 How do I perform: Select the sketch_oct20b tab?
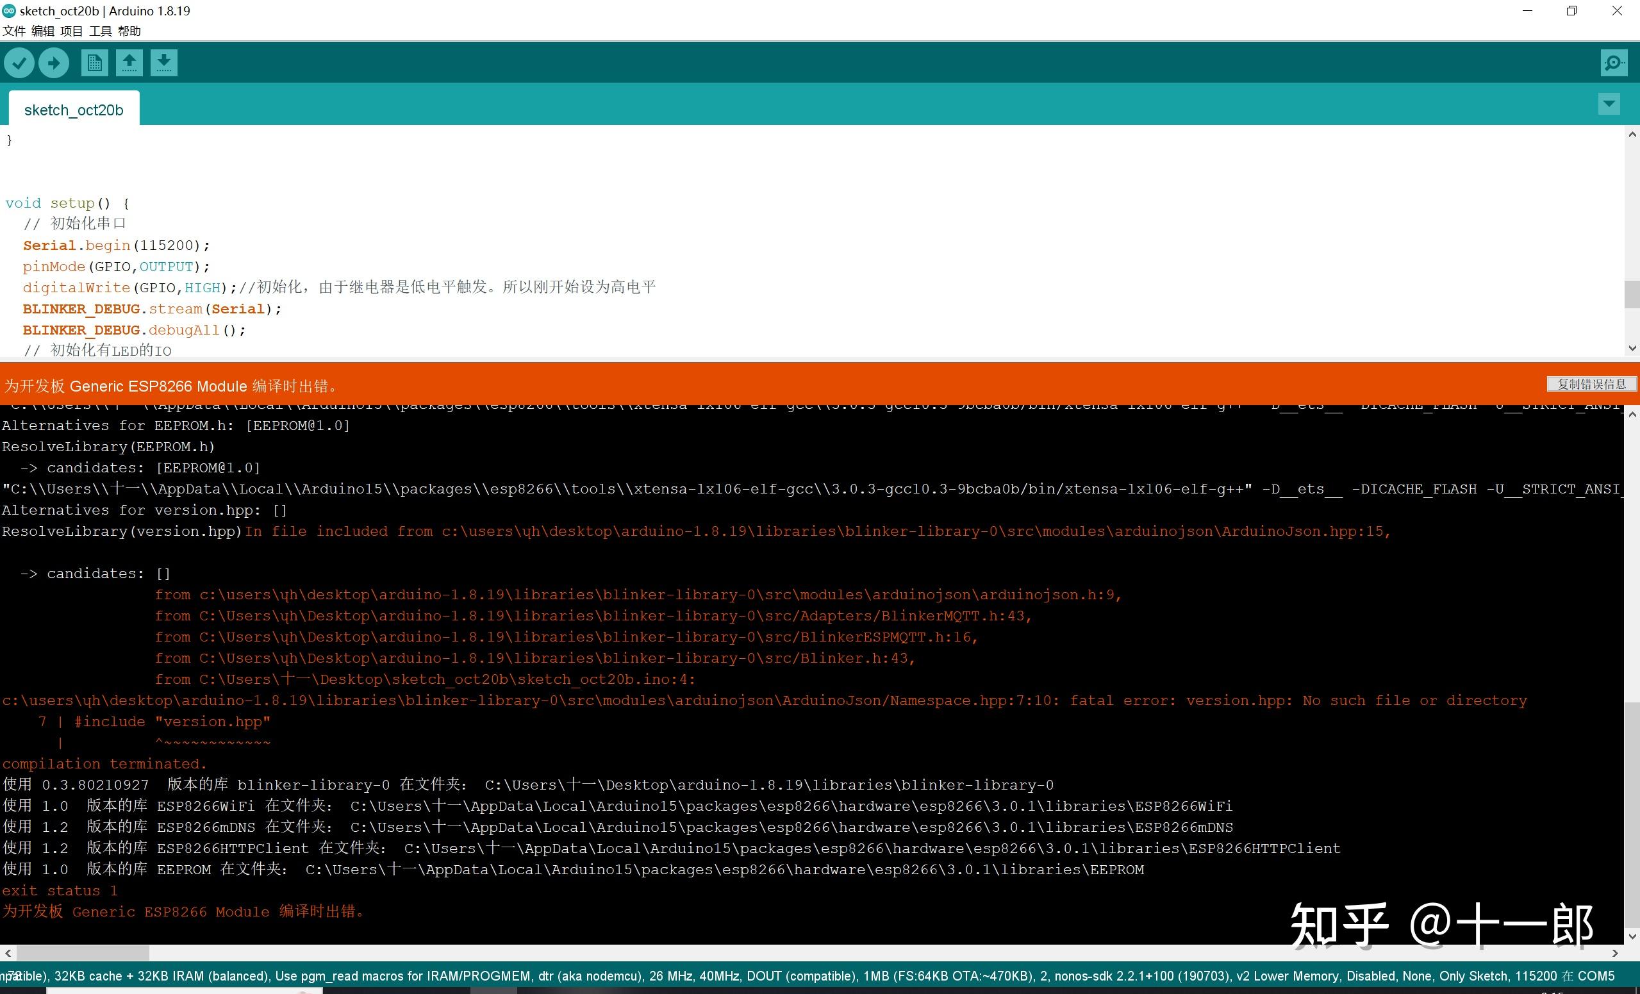pyautogui.click(x=74, y=110)
